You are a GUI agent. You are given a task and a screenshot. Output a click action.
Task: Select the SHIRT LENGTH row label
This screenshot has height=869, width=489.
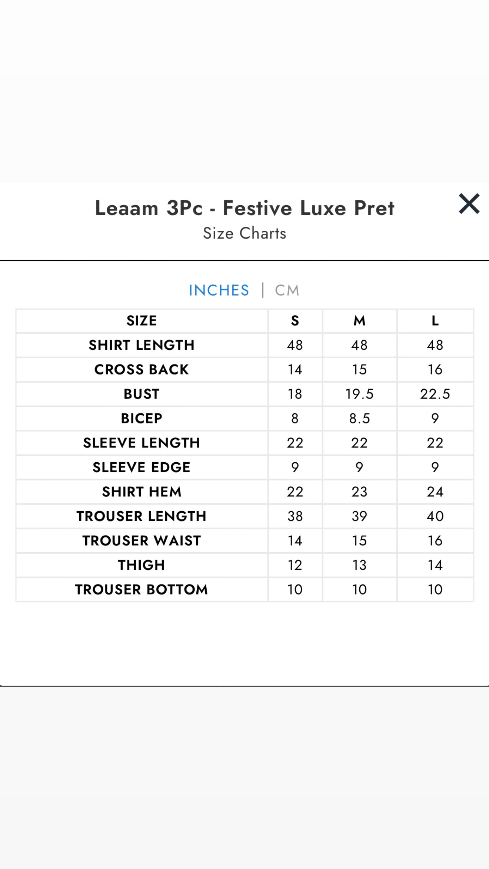coord(142,345)
